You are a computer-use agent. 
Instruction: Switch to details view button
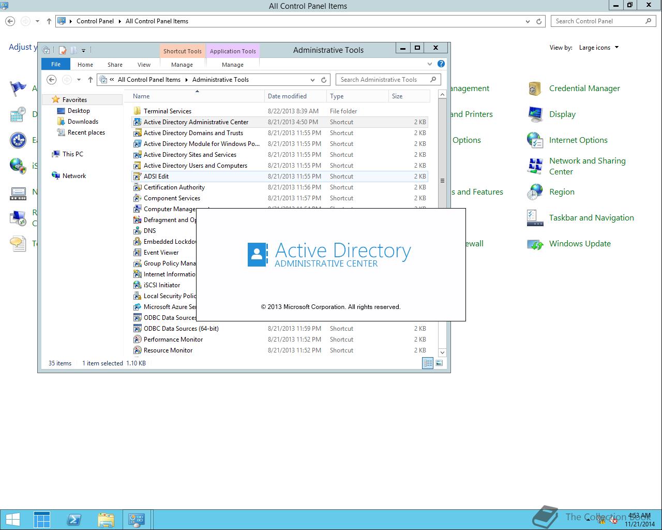pyautogui.click(x=428, y=363)
